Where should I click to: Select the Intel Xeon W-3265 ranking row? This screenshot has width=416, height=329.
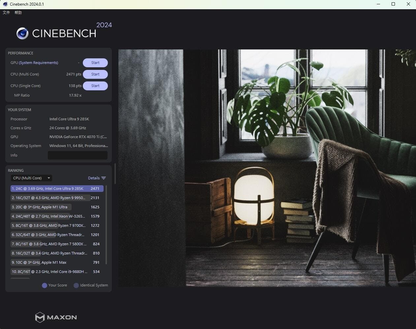click(57, 216)
